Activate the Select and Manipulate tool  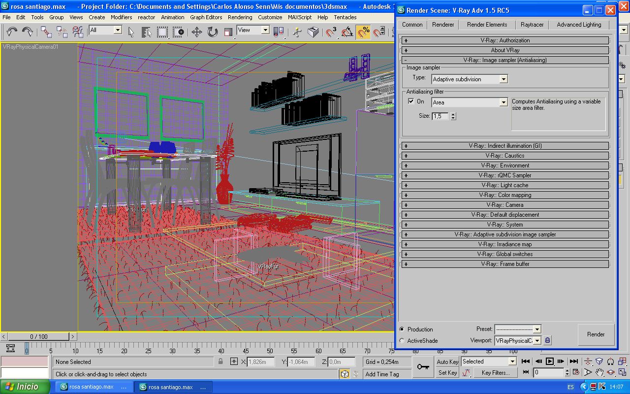pyautogui.click(x=297, y=32)
